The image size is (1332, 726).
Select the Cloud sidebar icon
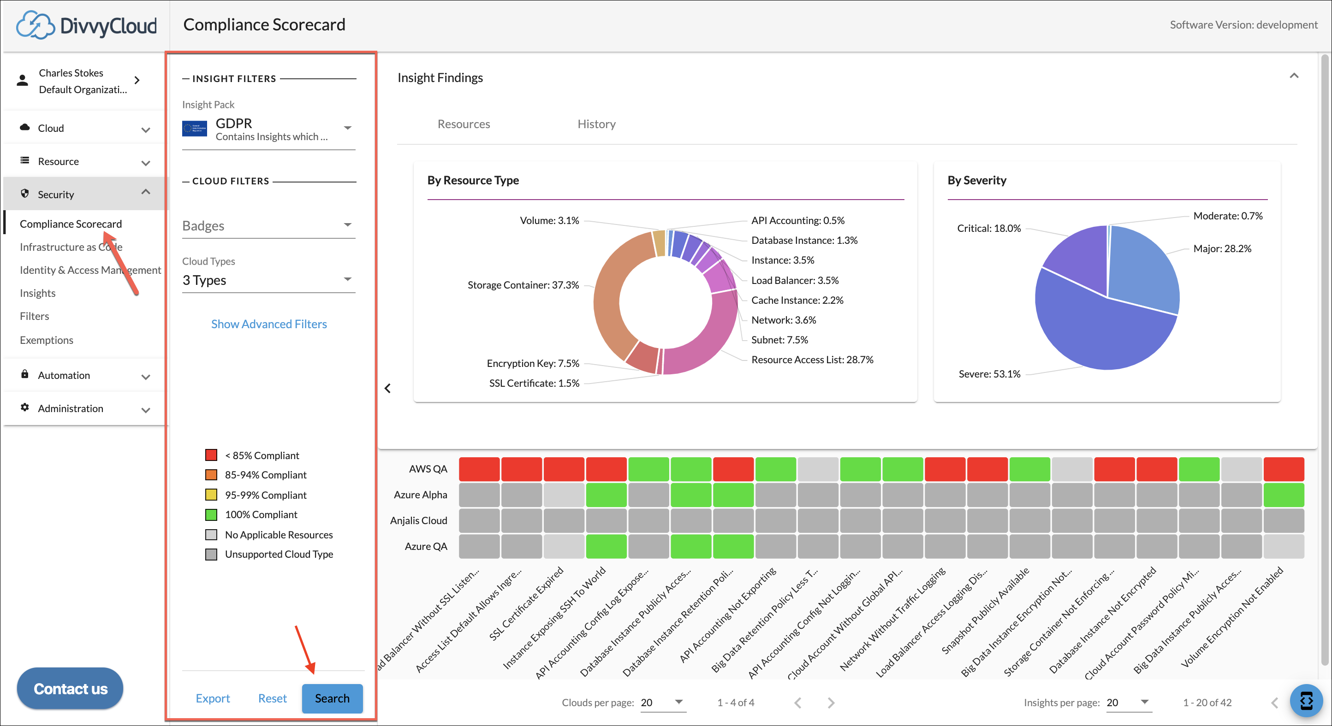pos(25,128)
